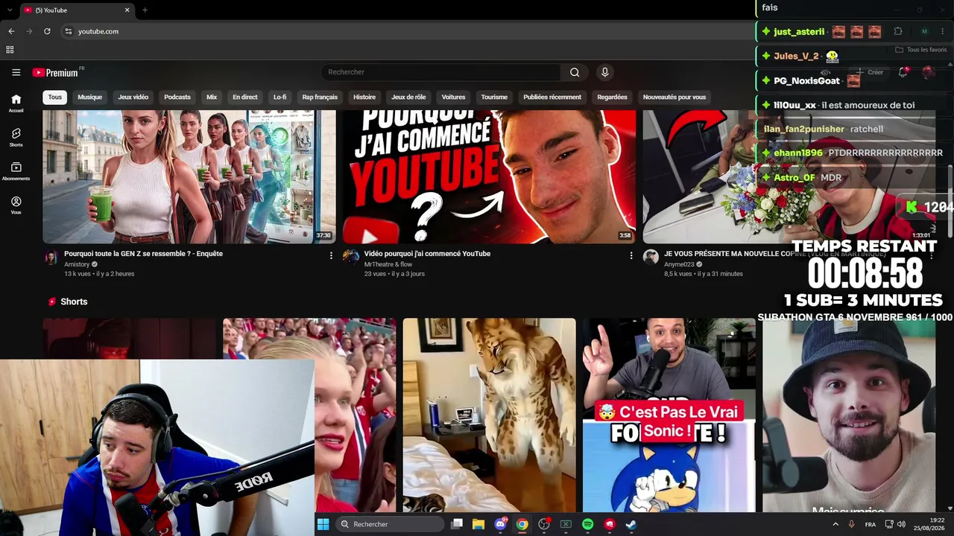The image size is (954, 536).
Task: Open the YouTube notifications bell
Action: tap(903, 72)
